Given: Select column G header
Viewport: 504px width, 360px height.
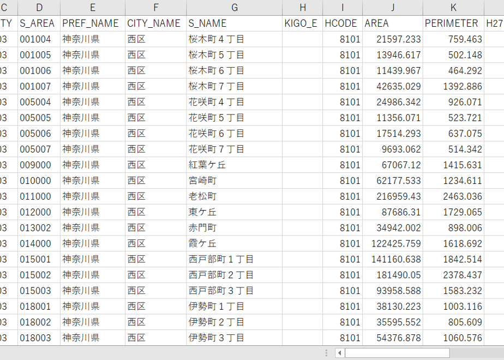Looking at the screenshot, I should point(235,8).
